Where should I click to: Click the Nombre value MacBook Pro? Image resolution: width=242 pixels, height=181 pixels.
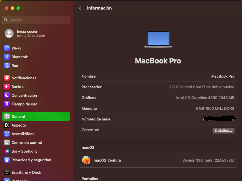pyautogui.click(x=223, y=76)
